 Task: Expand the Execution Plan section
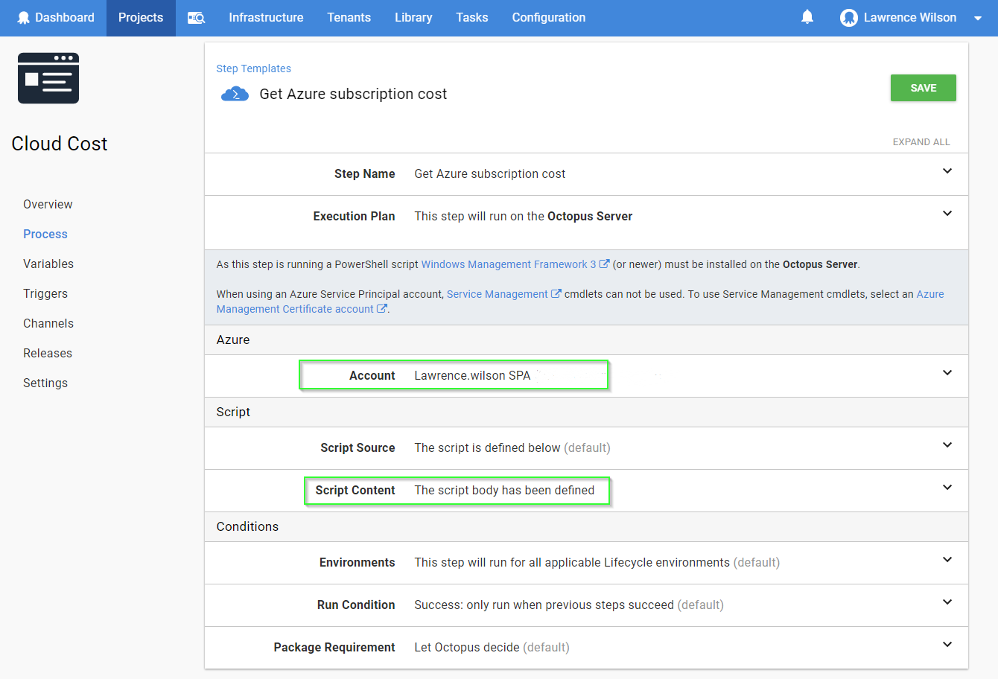point(947,214)
